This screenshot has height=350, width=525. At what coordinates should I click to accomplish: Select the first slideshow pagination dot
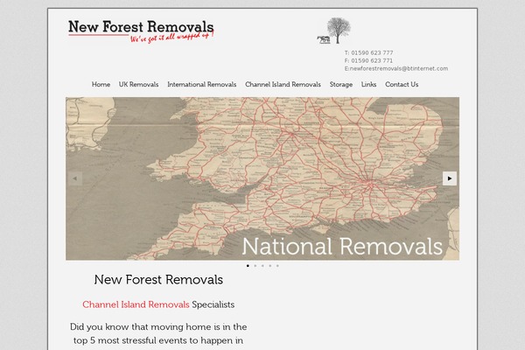[x=248, y=265]
